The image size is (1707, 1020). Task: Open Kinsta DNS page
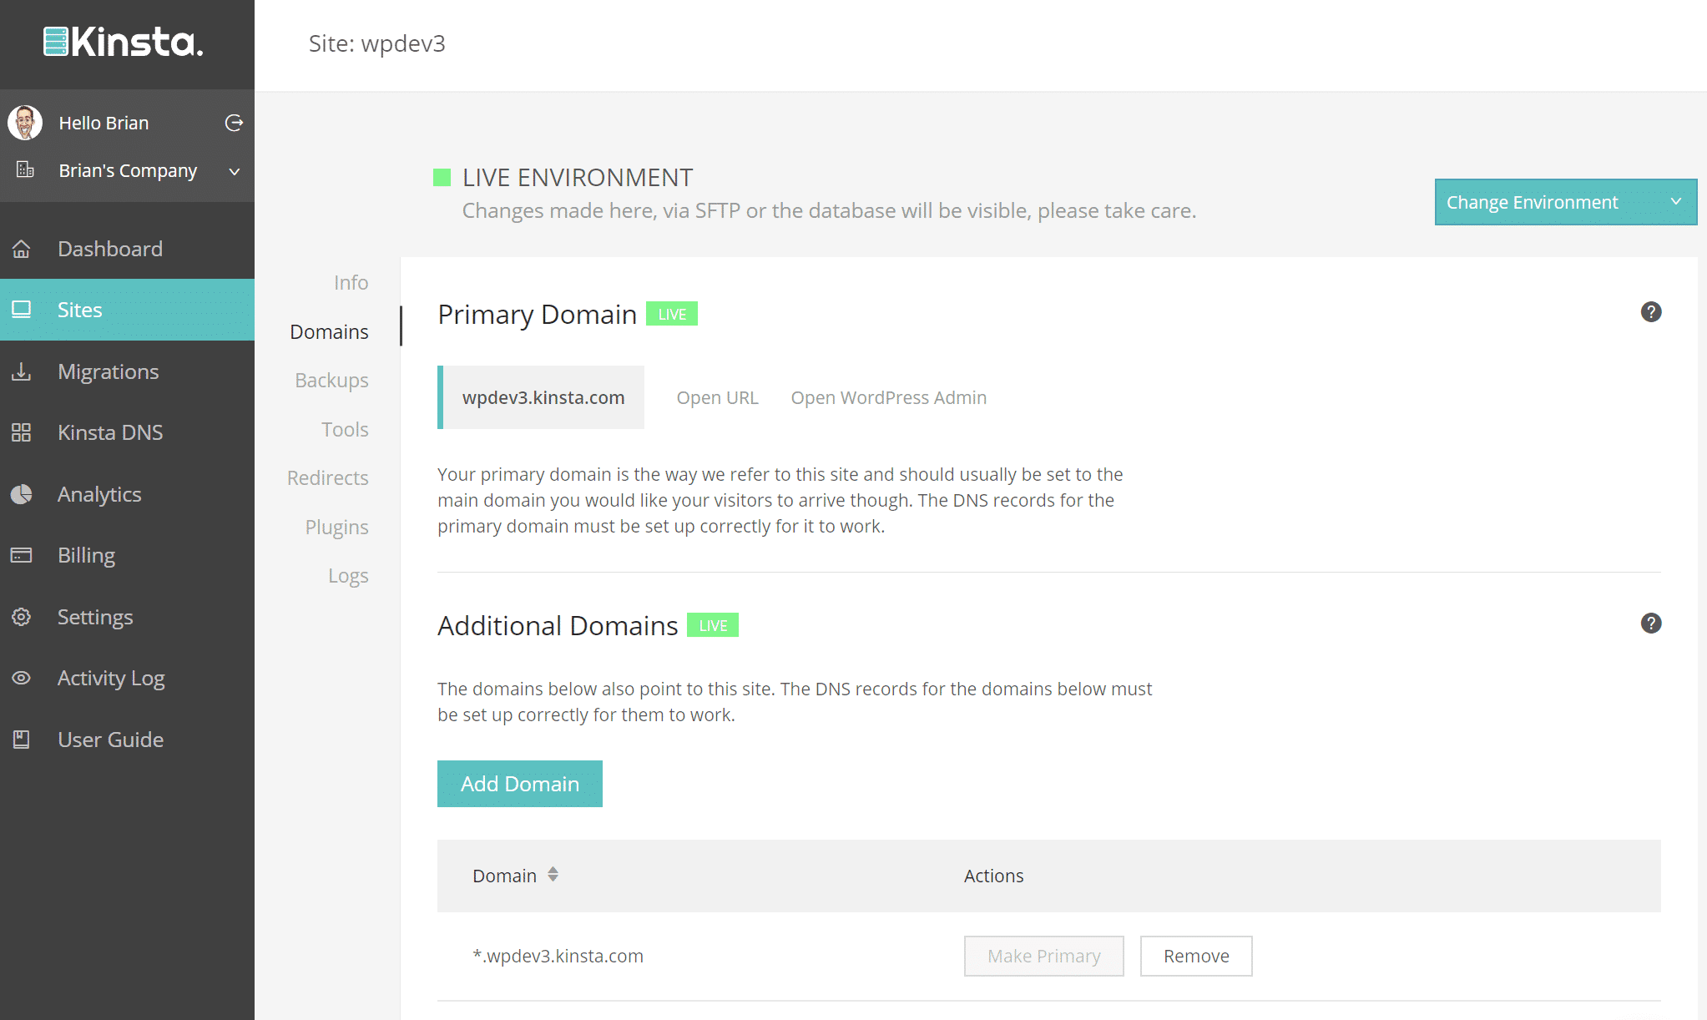click(x=127, y=432)
